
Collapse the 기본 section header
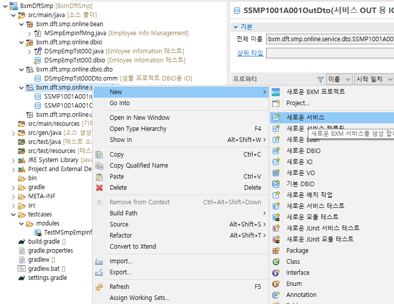pyautogui.click(x=235, y=27)
